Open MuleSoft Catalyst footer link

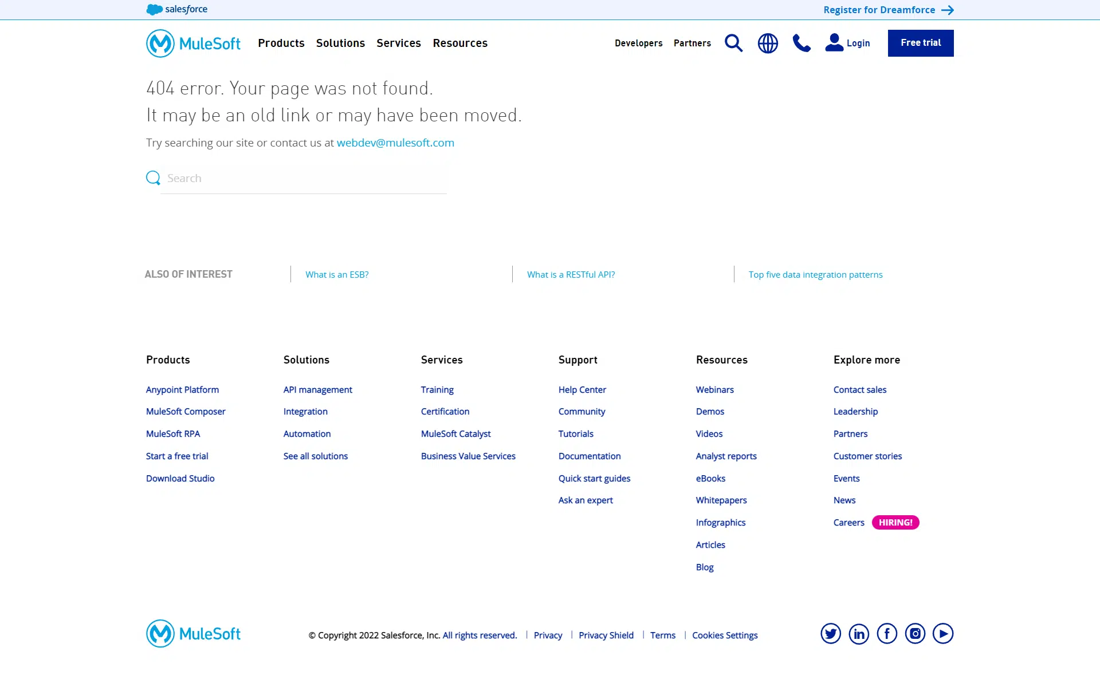pos(455,433)
